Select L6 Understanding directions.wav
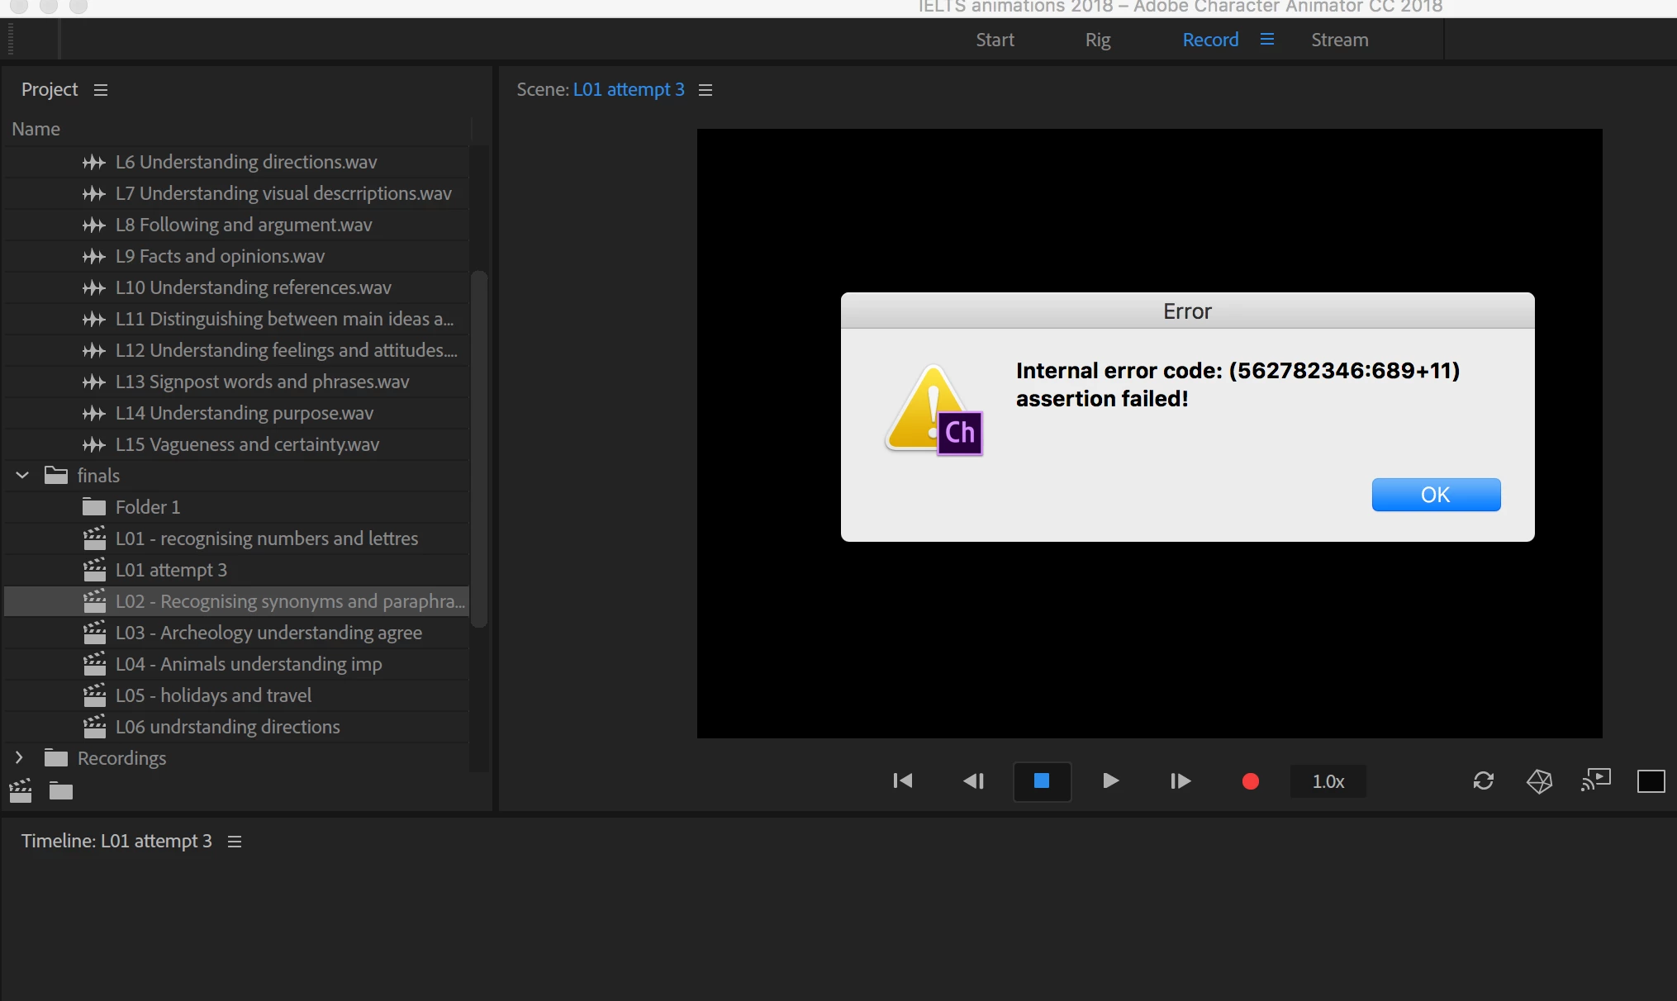Viewport: 1677px width, 1001px height. (236, 162)
